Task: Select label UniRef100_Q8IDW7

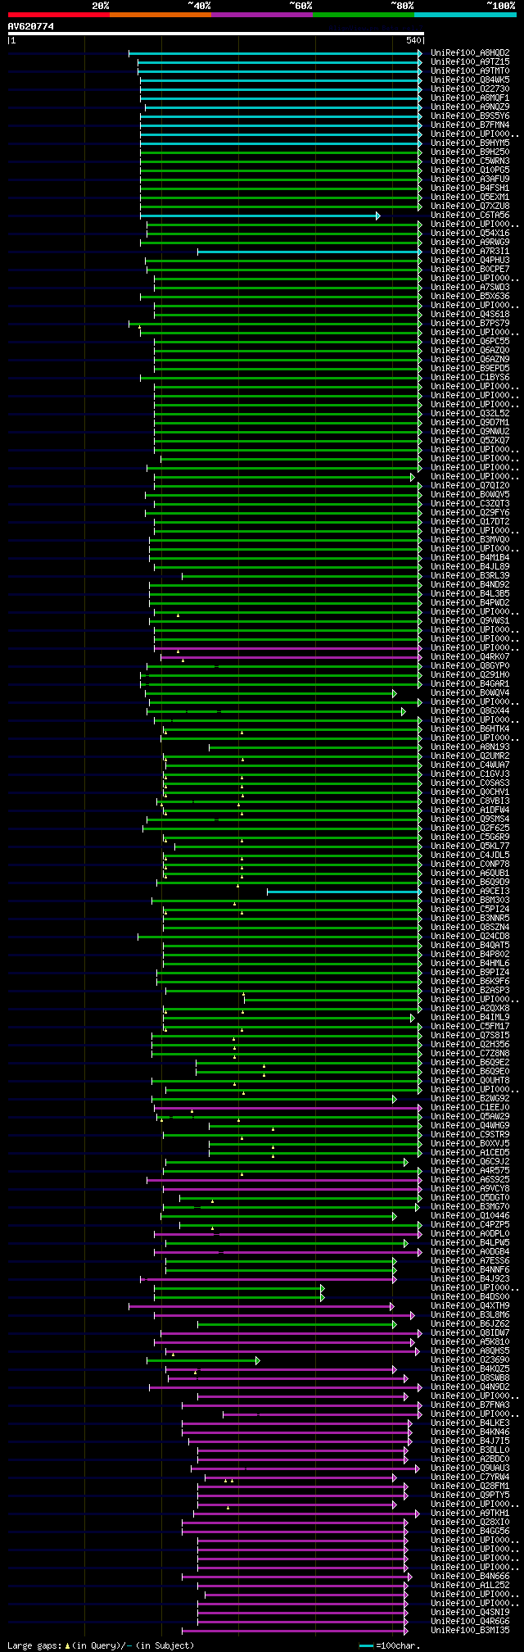Action: [470, 1333]
